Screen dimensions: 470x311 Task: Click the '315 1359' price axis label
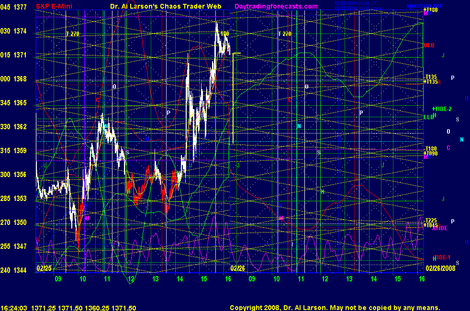coord(13,151)
